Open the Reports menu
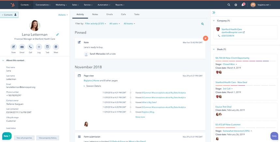The image size is (280, 142). pyautogui.click(x=120, y=5)
